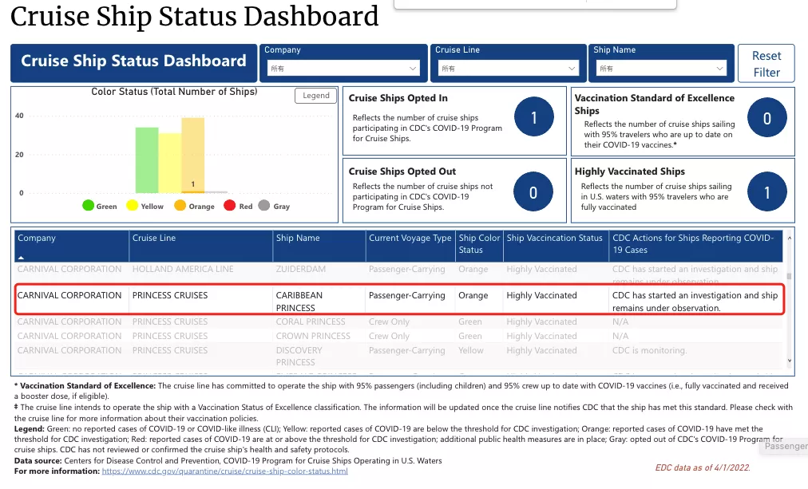This screenshot has width=808, height=489.
Task: Expand the Cruise Line filter dropdown
Action: (508, 68)
